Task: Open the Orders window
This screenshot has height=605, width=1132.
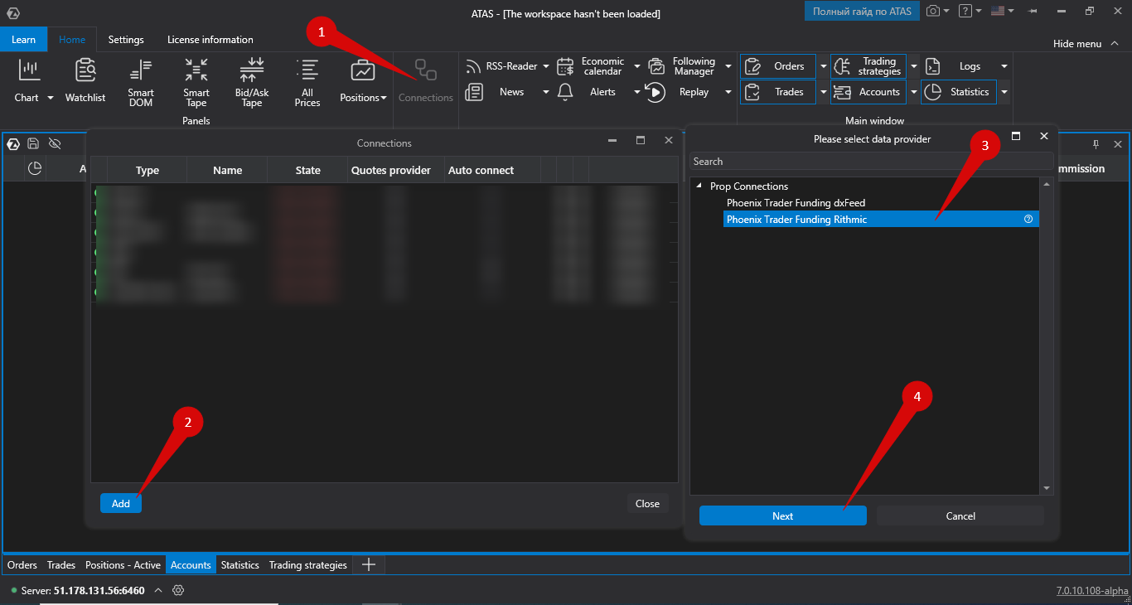Action: point(778,66)
